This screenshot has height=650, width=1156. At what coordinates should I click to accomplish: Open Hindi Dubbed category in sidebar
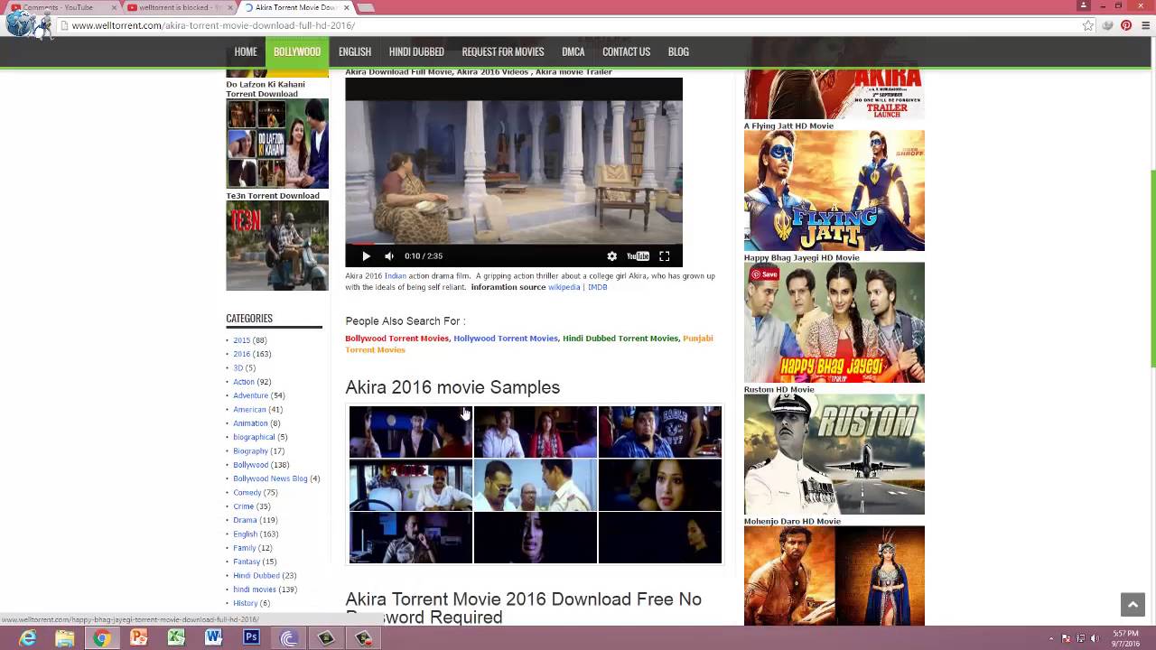coord(256,576)
